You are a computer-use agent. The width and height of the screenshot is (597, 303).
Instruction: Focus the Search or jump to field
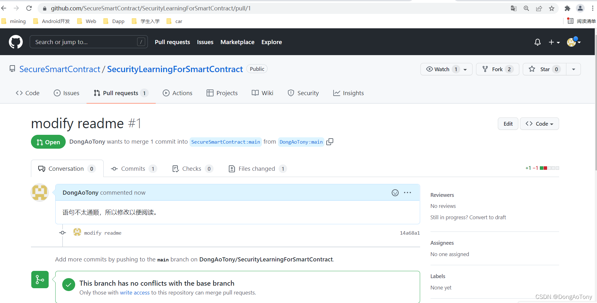pos(89,42)
